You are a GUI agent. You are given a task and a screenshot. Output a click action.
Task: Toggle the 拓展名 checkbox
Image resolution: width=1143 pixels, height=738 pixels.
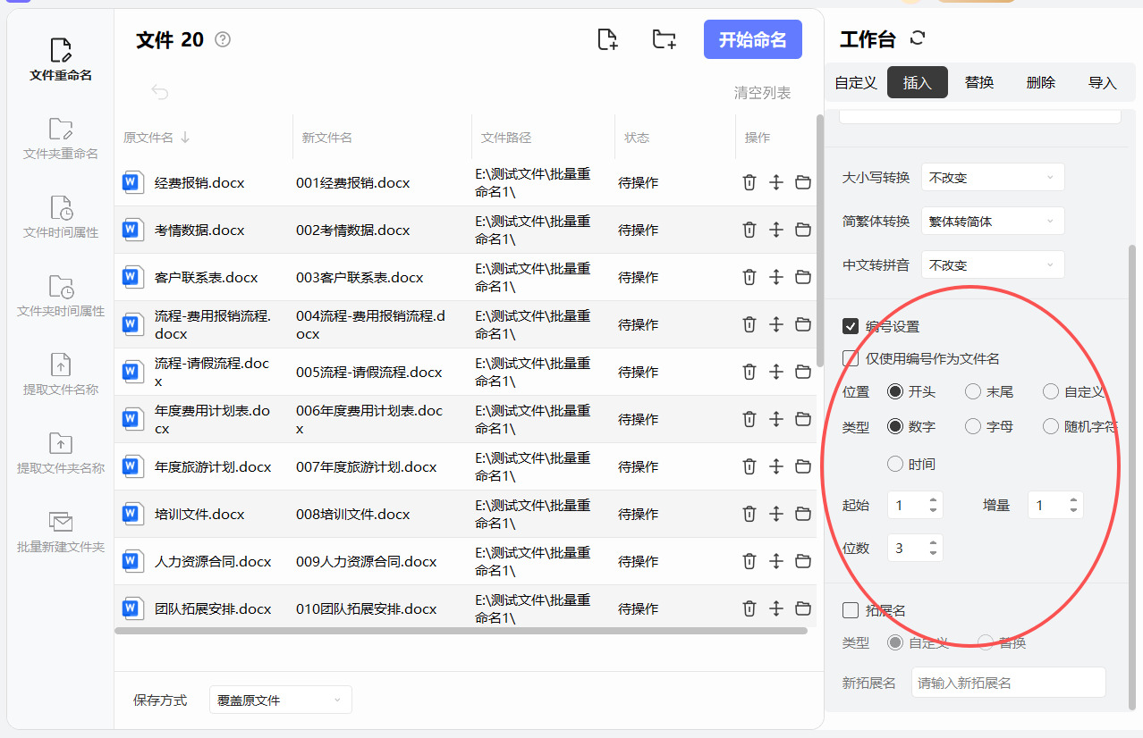point(851,610)
